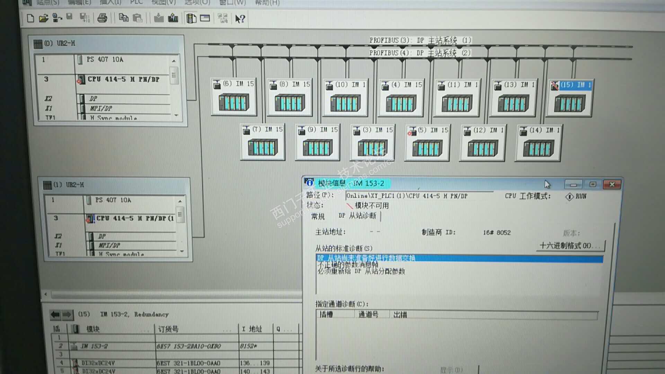Click the context help arrow icon
The image size is (665, 374).
pyautogui.click(x=240, y=19)
